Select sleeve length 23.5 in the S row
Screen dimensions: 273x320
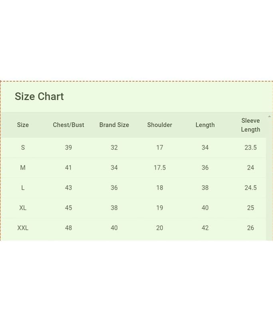251,148
